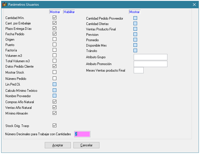Click the Meses Ventas producto Final field

pos(139,70)
